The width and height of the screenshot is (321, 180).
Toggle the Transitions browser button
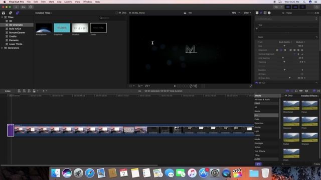(319, 91)
